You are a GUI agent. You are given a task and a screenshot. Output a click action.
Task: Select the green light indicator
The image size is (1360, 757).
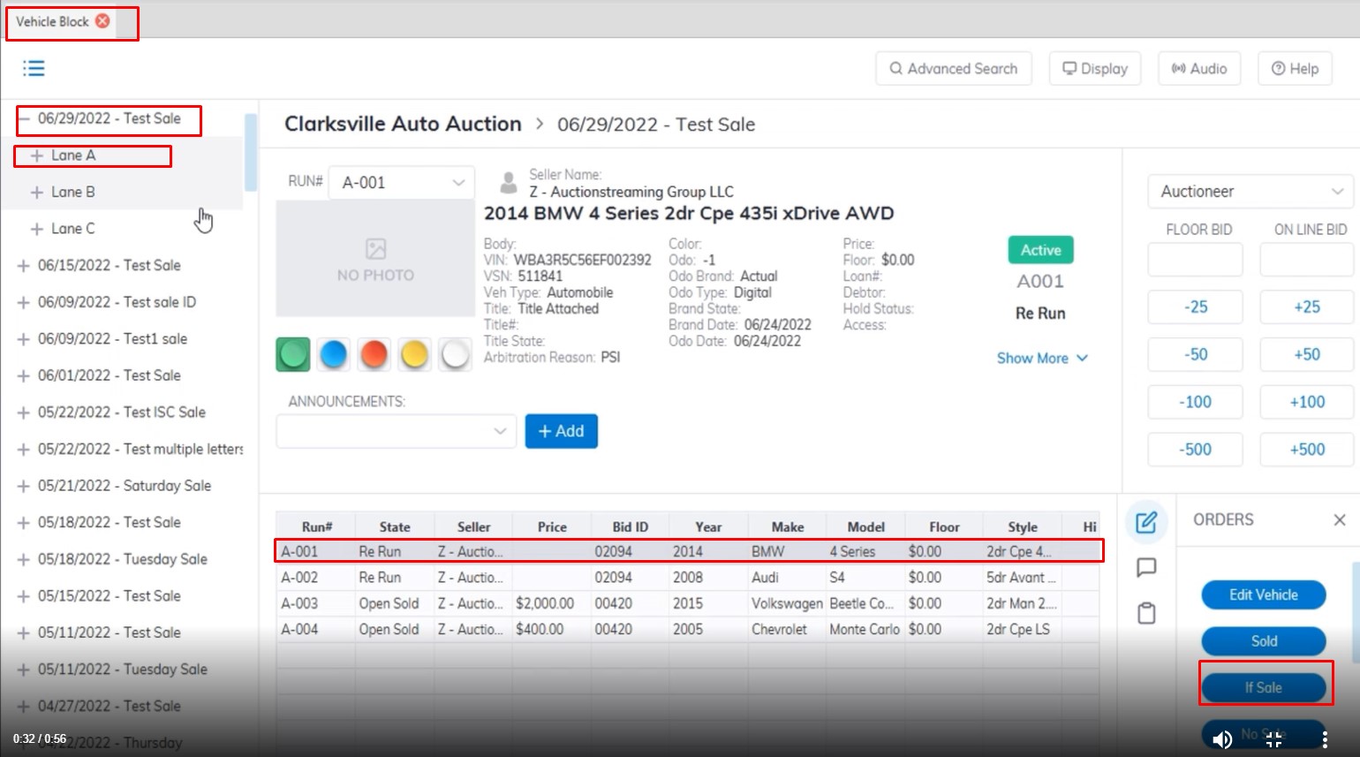pos(293,354)
